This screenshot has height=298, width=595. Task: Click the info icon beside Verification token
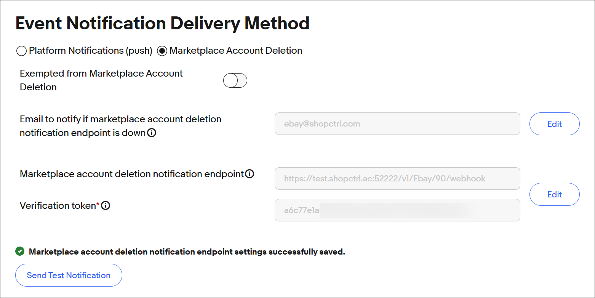coord(106,206)
